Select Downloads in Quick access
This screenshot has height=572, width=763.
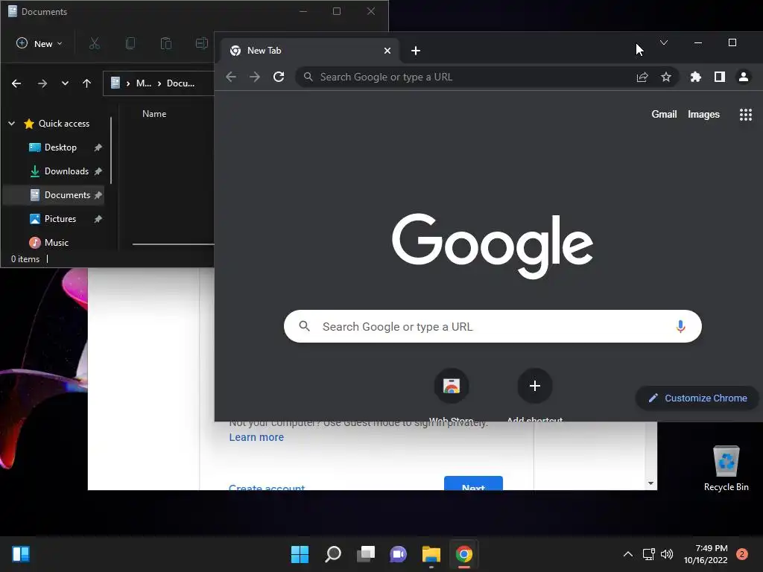click(x=66, y=171)
